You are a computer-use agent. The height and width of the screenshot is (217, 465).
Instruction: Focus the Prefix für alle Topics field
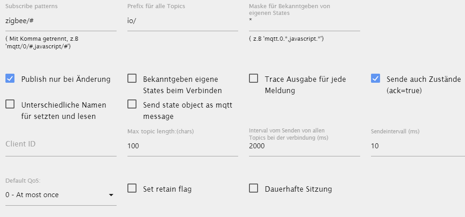183,21
